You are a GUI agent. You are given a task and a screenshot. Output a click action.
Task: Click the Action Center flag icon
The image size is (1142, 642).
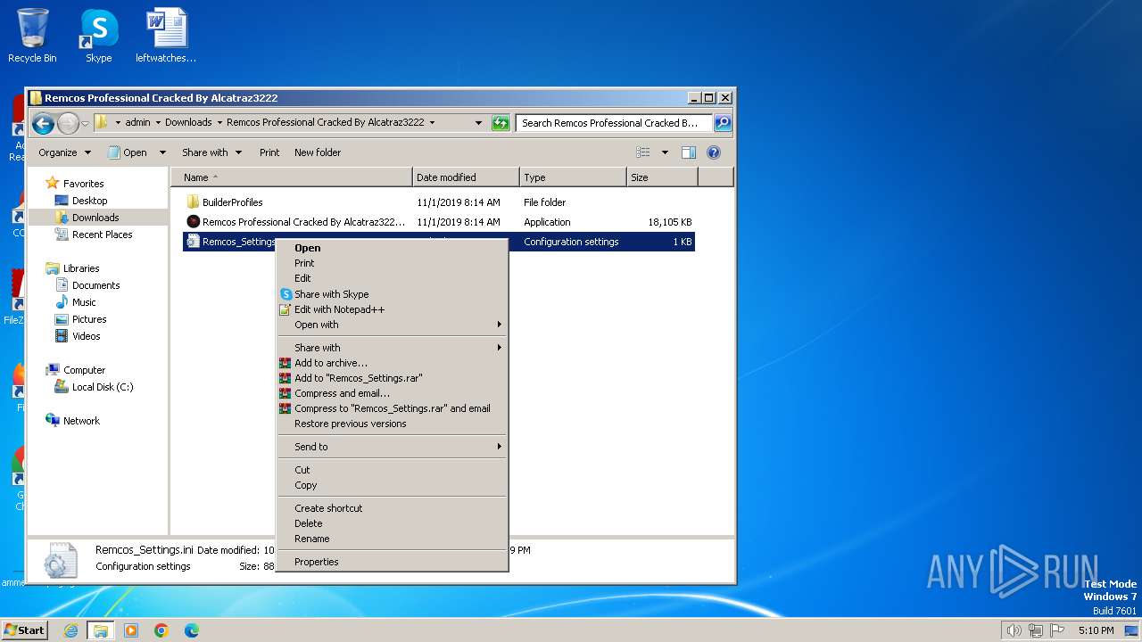click(1055, 630)
